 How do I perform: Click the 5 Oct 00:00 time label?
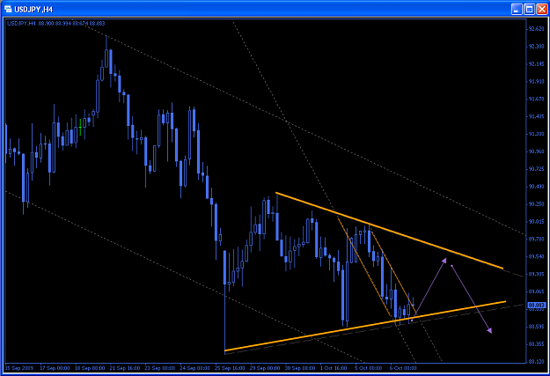click(369, 368)
